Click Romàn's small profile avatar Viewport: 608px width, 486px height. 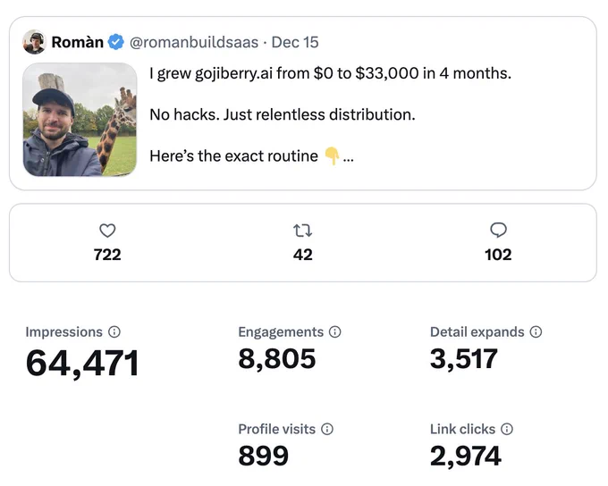click(x=35, y=42)
